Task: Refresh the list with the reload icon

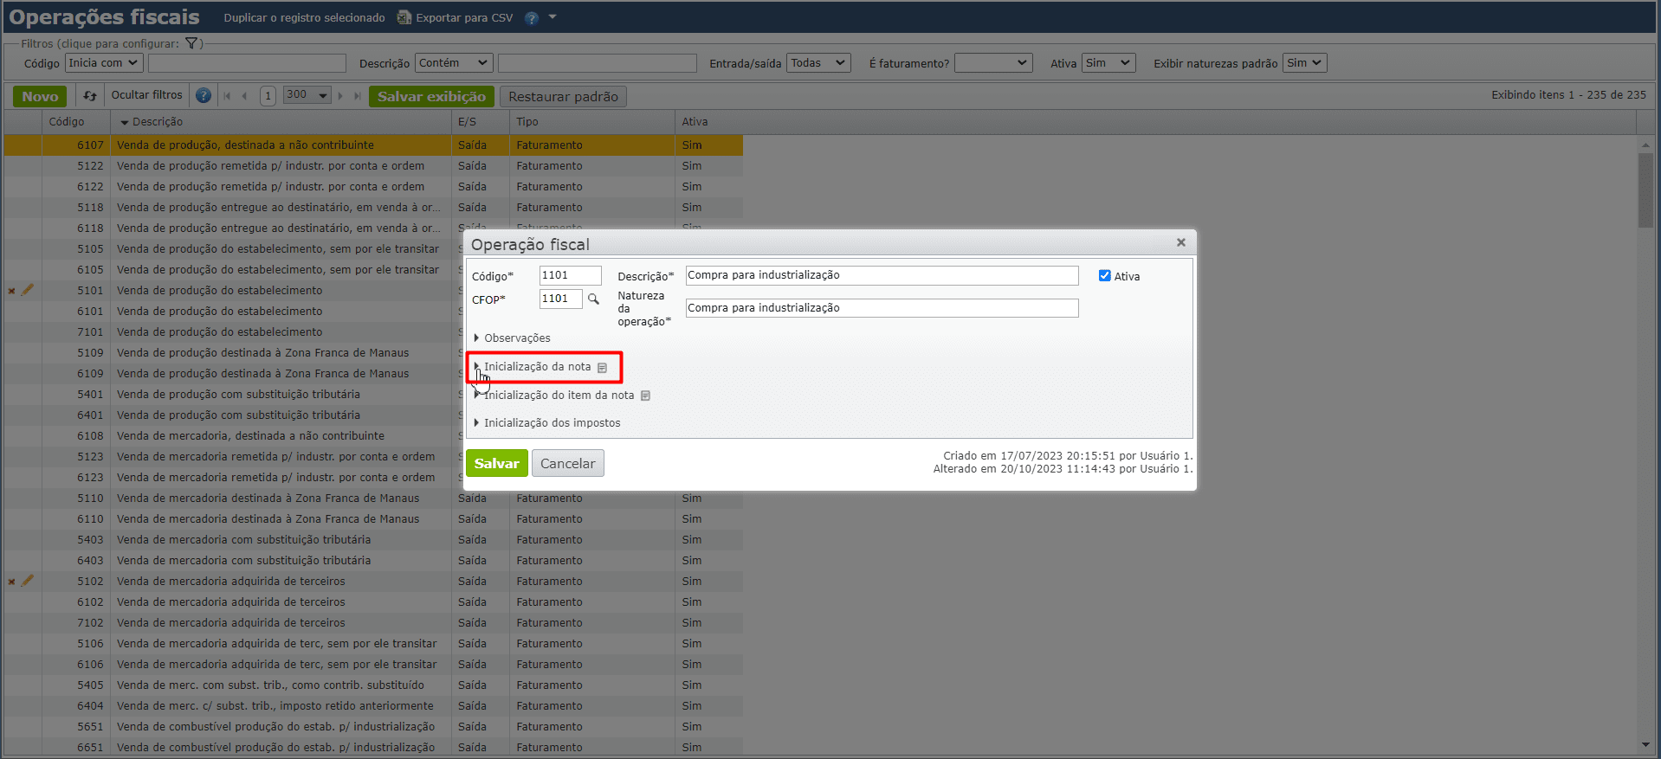Action: coord(90,96)
